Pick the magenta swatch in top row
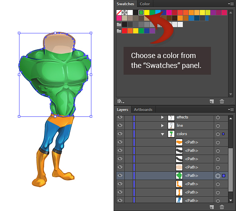 click(169, 13)
